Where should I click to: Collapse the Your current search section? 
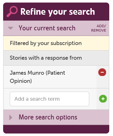pyautogui.click(x=11, y=28)
